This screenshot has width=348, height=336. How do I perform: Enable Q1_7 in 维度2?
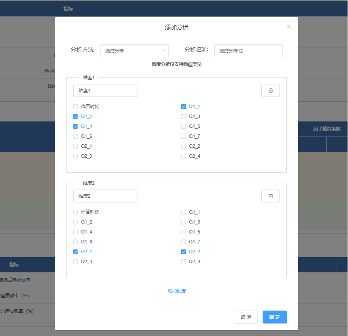[x=183, y=242]
